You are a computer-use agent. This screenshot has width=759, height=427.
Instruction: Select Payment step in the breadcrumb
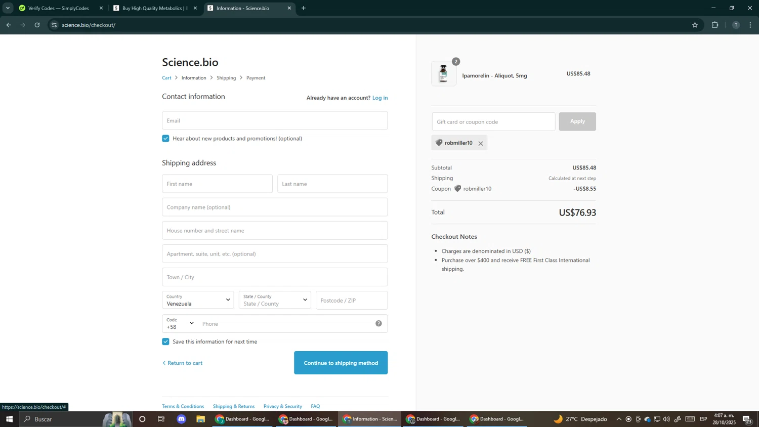256,78
